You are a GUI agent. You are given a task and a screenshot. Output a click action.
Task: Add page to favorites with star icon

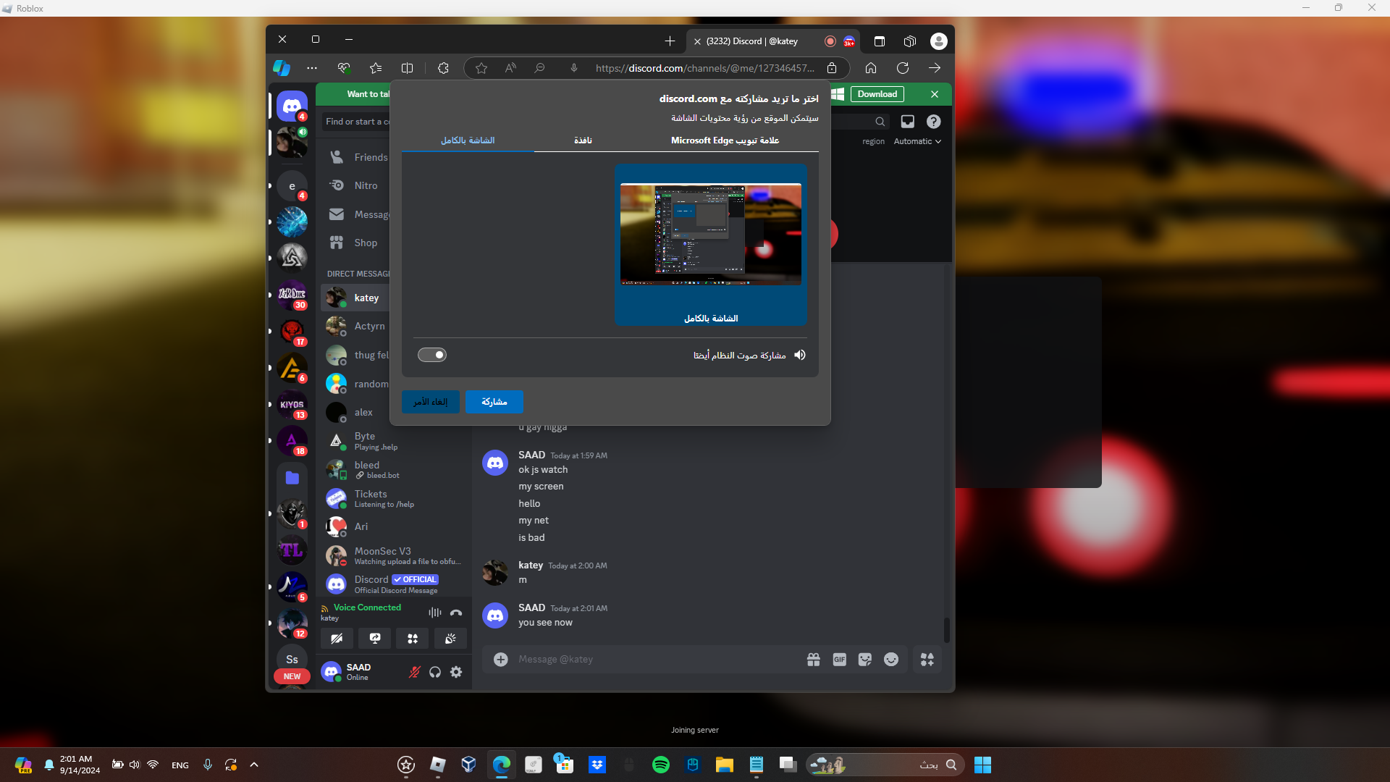pyautogui.click(x=481, y=68)
